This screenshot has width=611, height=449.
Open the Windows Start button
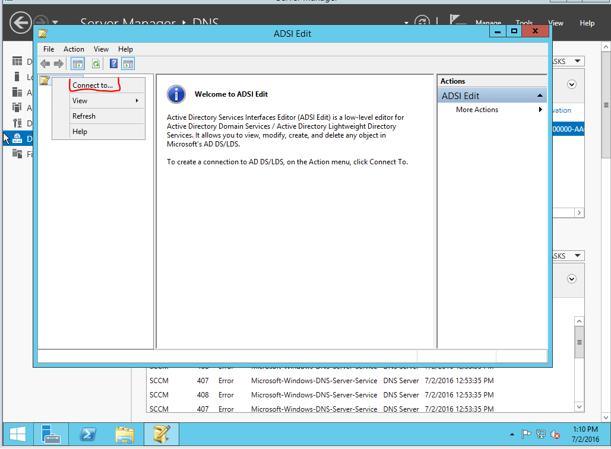[18, 434]
